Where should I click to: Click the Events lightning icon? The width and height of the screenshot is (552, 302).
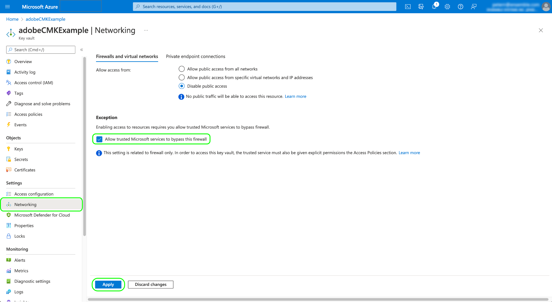coord(9,125)
